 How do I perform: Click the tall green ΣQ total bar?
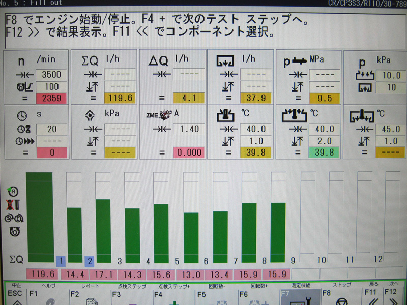coord(39,215)
